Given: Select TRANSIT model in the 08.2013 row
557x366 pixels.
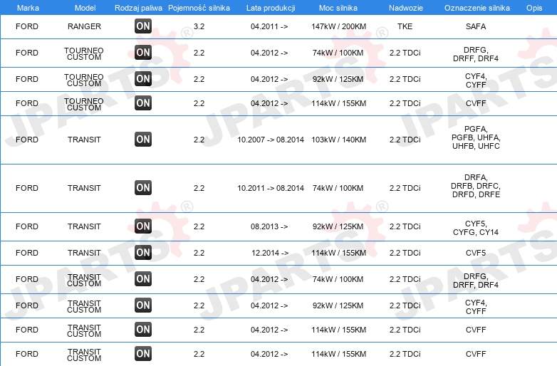Looking at the screenshot, I should pyautogui.click(x=84, y=226).
